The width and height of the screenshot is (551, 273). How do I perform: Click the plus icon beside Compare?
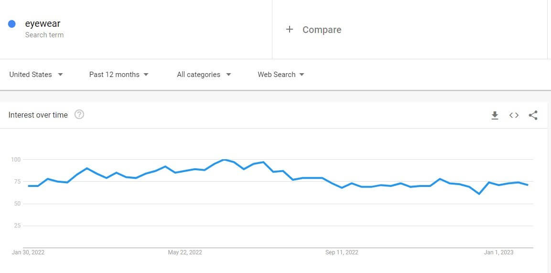pyautogui.click(x=290, y=30)
